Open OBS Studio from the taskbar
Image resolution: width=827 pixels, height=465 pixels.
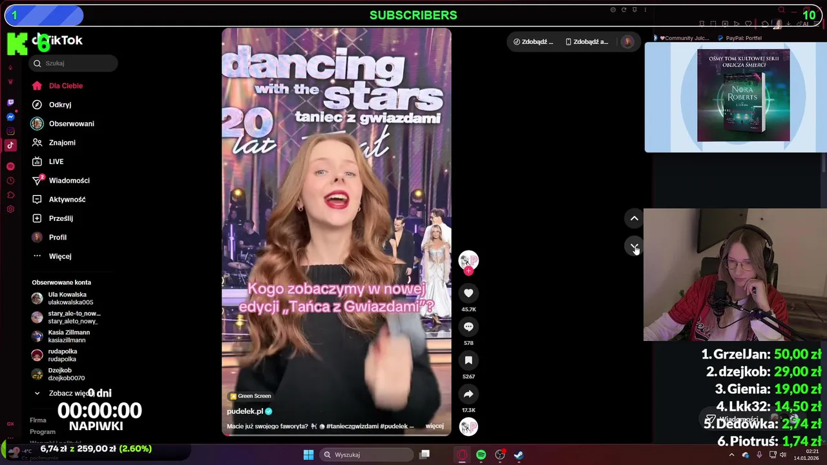[x=499, y=455]
